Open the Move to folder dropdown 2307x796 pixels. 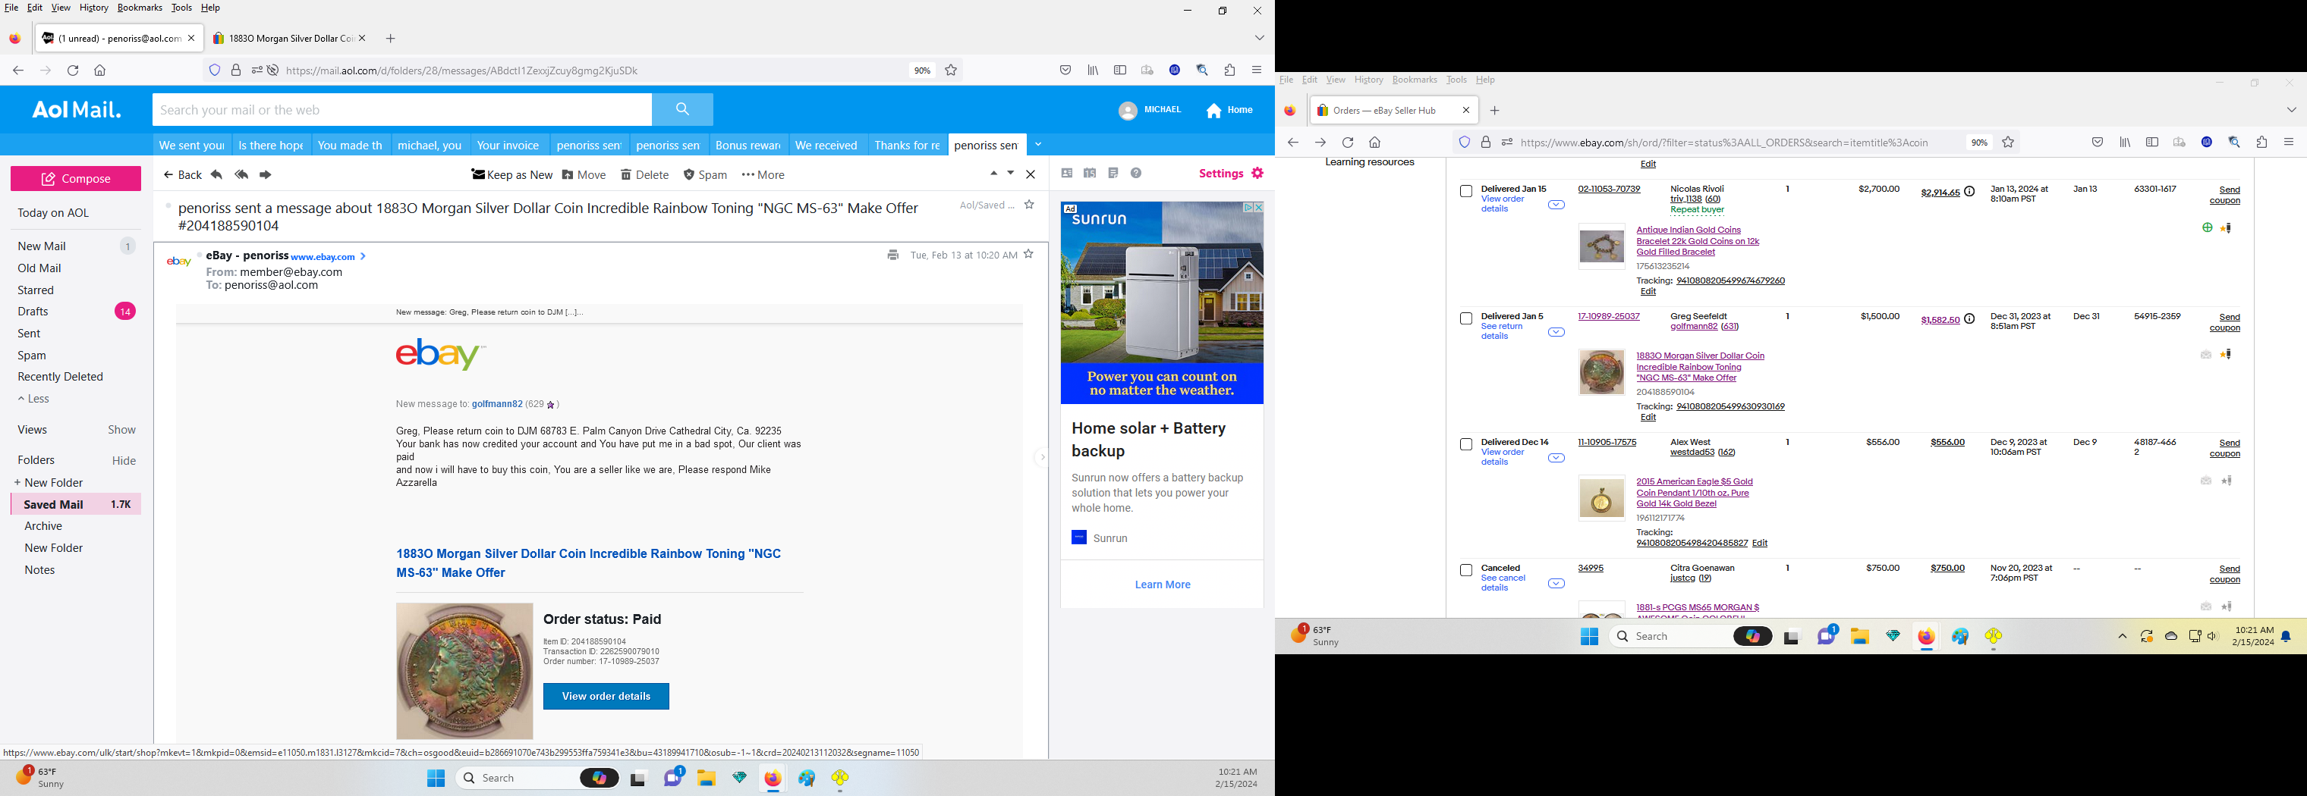click(584, 174)
